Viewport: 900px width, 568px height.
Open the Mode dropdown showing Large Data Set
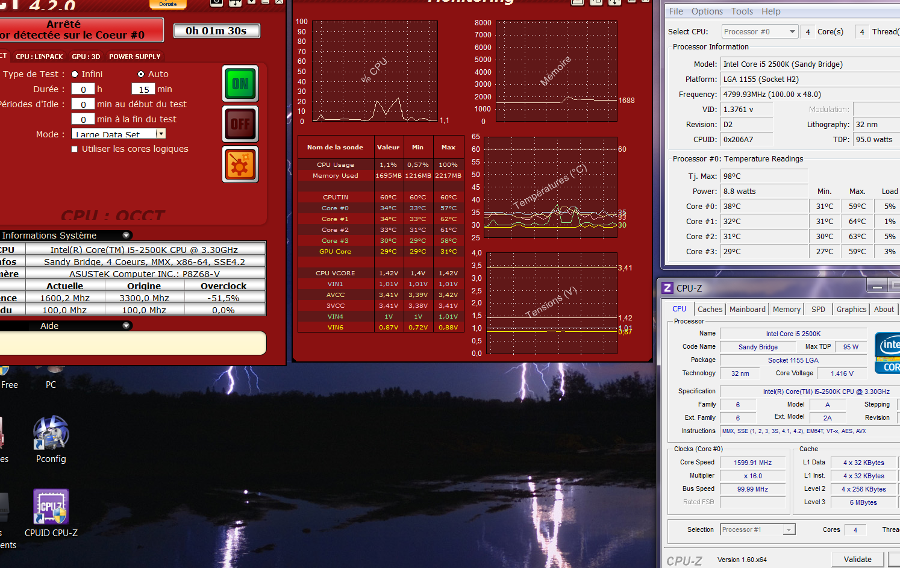point(160,134)
